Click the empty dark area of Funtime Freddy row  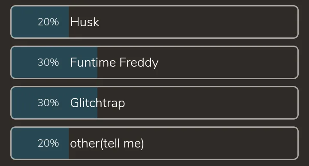(227, 62)
